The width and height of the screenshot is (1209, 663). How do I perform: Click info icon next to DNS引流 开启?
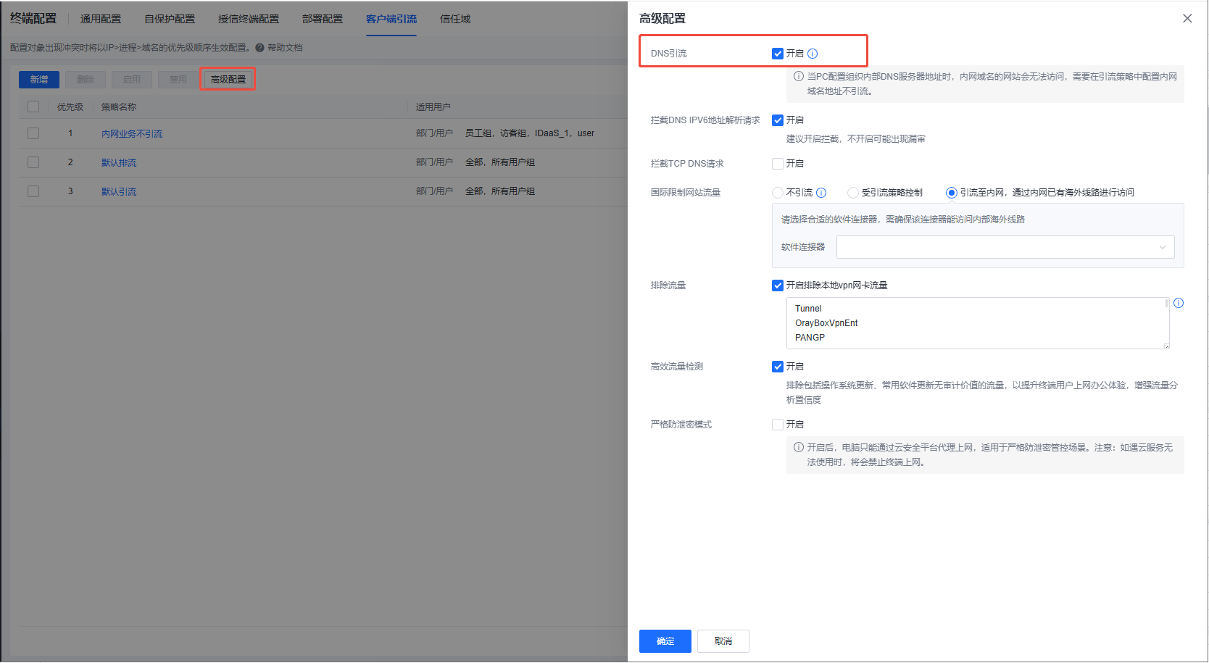tap(813, 54)
